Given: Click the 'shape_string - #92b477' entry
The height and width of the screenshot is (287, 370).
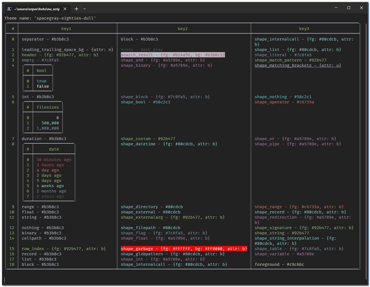Looking at the screenshot, I should point(282,233).
